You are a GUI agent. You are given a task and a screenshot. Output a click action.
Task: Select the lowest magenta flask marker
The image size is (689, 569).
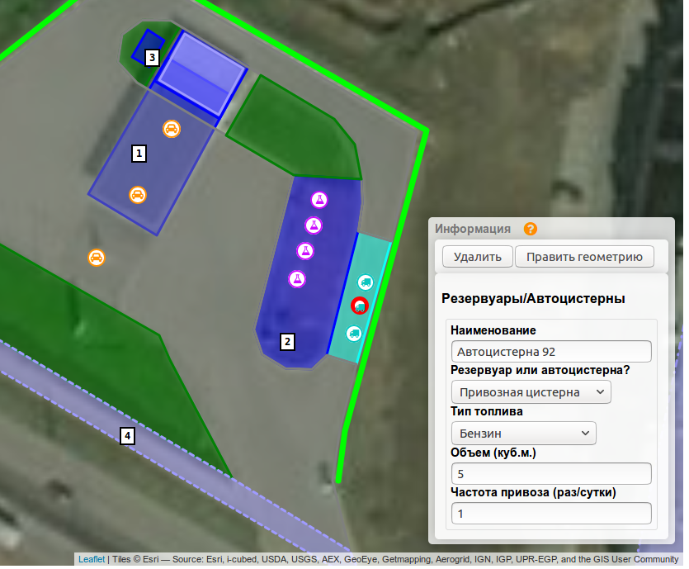(x=297, y=279)
